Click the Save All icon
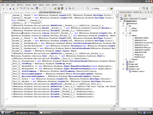 pyautogui.click(x=62, y=8)
